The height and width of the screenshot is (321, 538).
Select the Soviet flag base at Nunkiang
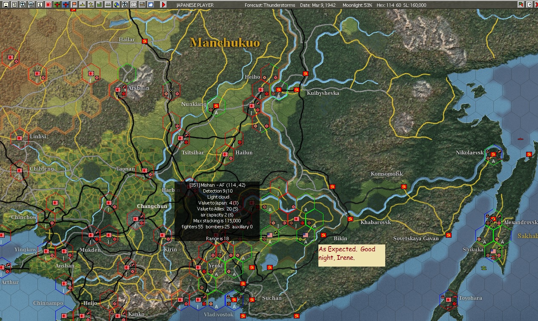click(x=216, y=105)
